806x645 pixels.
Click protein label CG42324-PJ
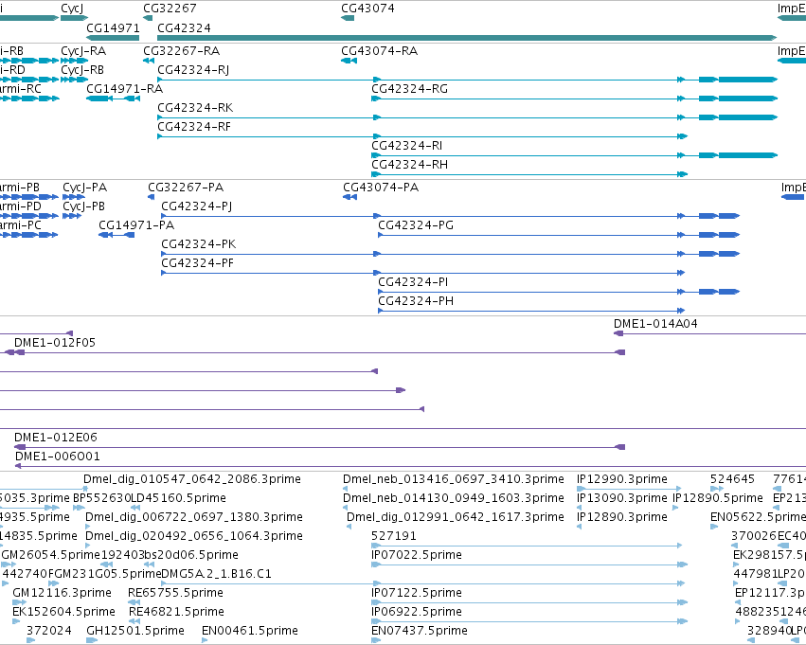coord(197,206)
